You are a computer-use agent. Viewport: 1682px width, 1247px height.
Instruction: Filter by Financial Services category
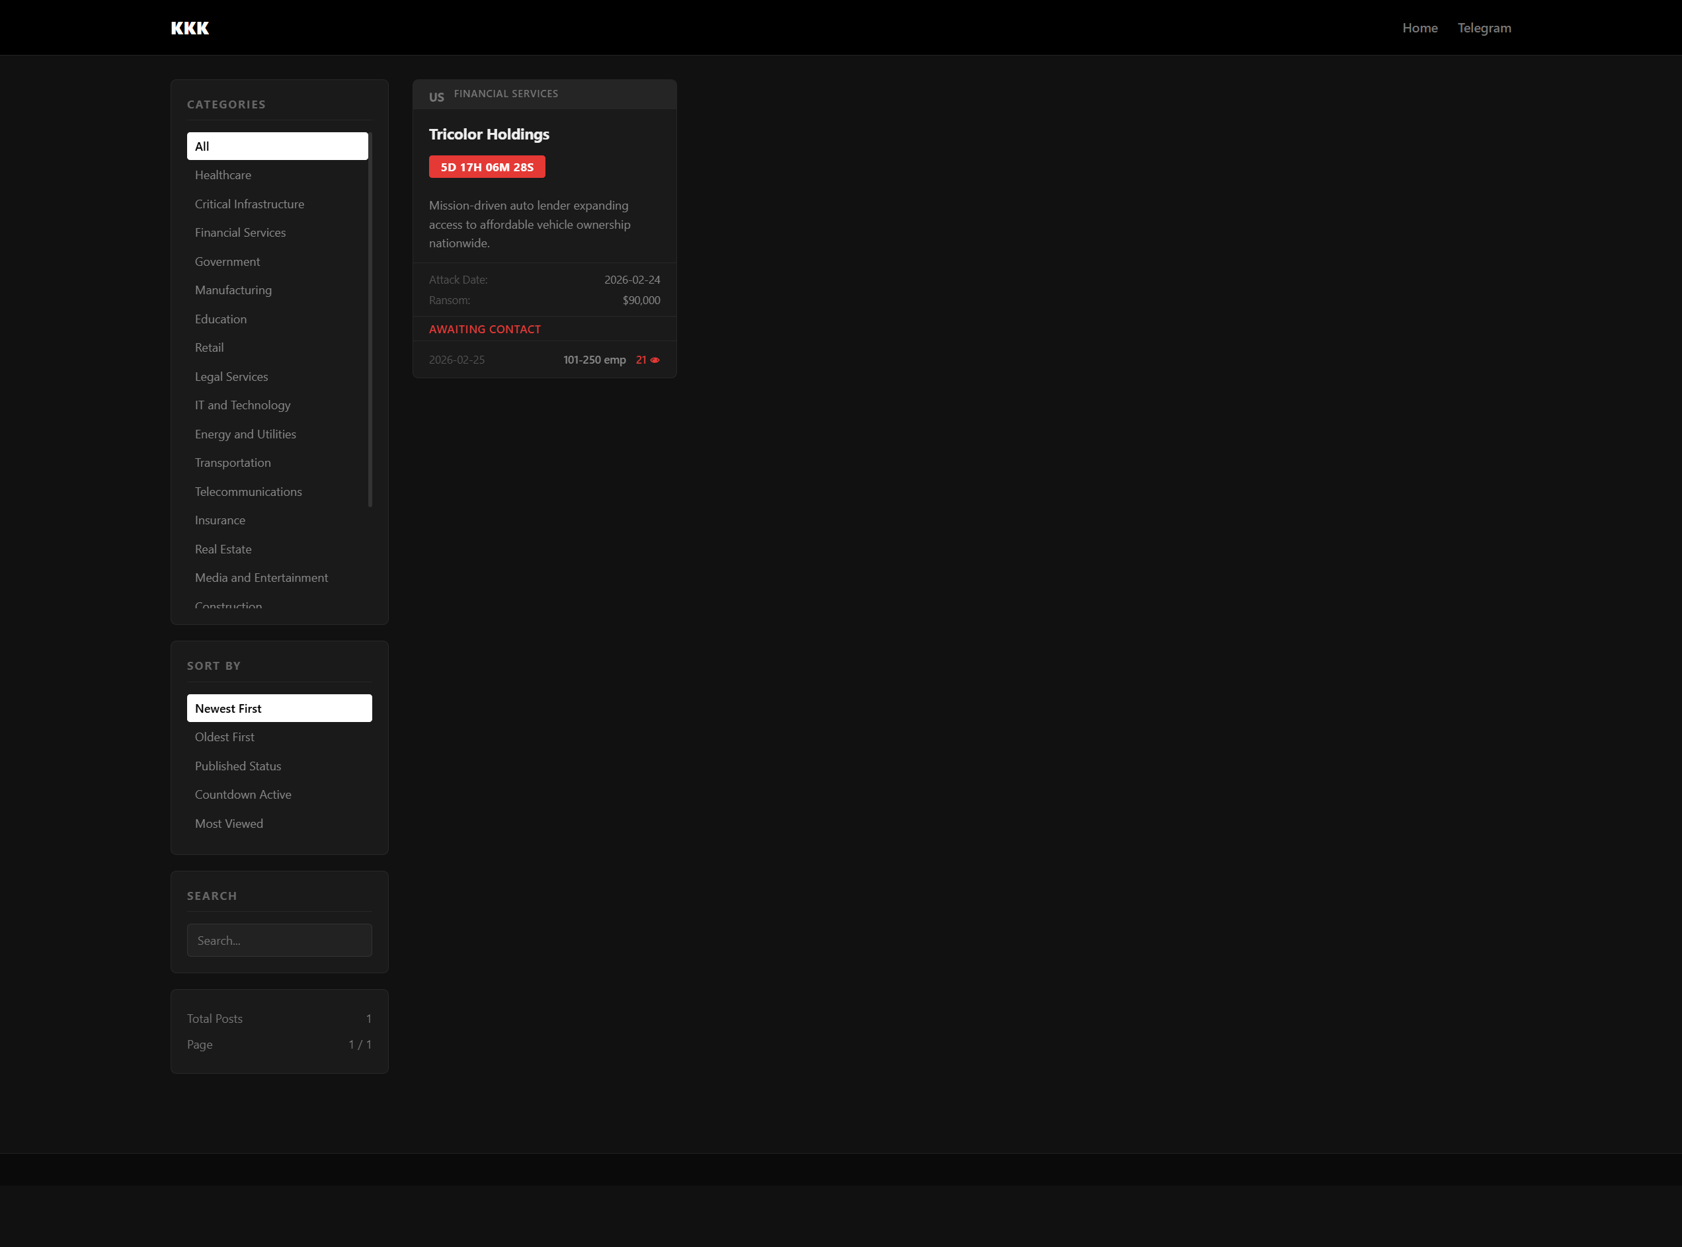240,233
